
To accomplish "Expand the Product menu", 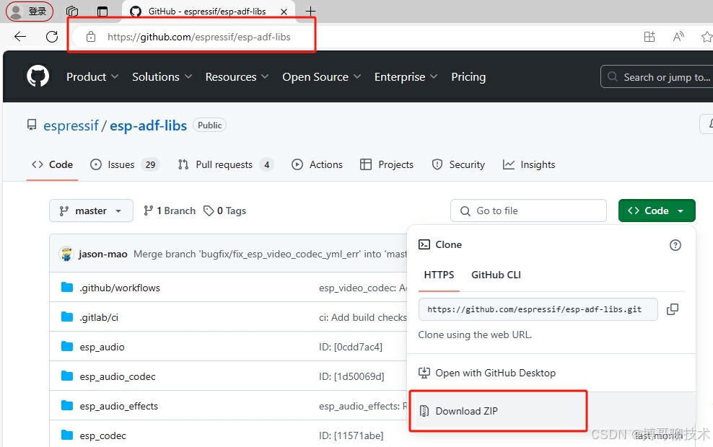I will coord(92,76).
